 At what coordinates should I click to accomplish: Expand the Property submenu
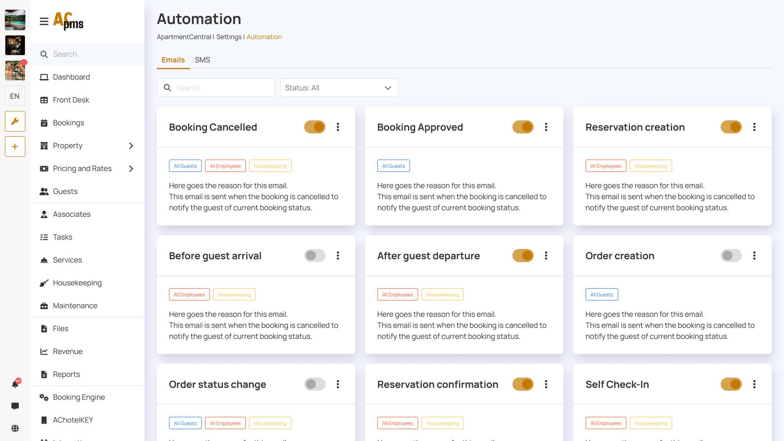click(x=131, y=146)
